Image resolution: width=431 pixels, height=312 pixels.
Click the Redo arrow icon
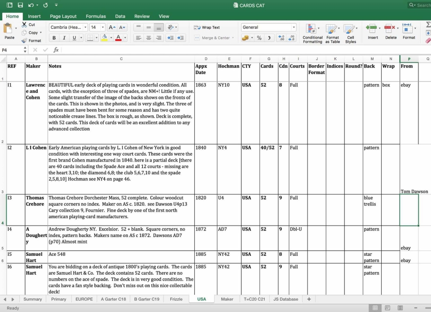click(46, 5)
